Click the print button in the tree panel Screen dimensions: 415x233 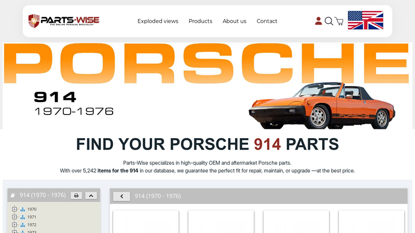tap(76, 196)
